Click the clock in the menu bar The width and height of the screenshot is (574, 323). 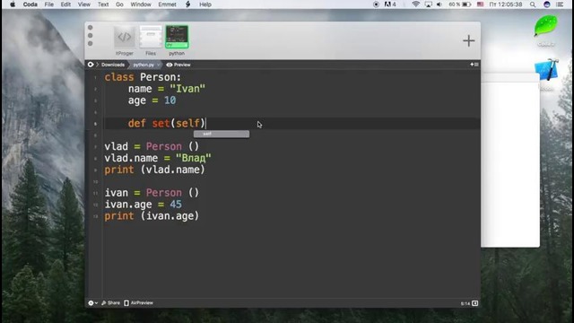(506, 4)
